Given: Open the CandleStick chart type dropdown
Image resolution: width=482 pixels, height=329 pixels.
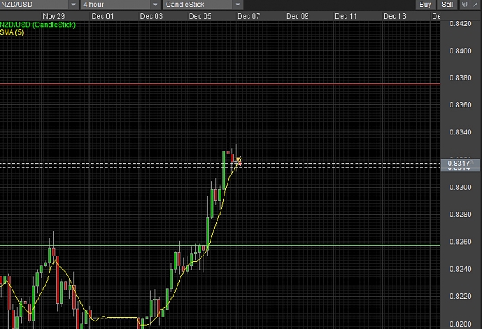Looking at the screenshot, I should coord(203,5).
